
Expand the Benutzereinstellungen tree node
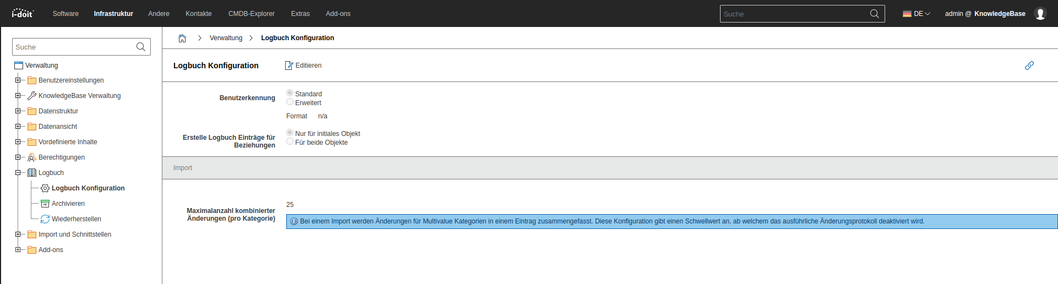coord(18,80)
